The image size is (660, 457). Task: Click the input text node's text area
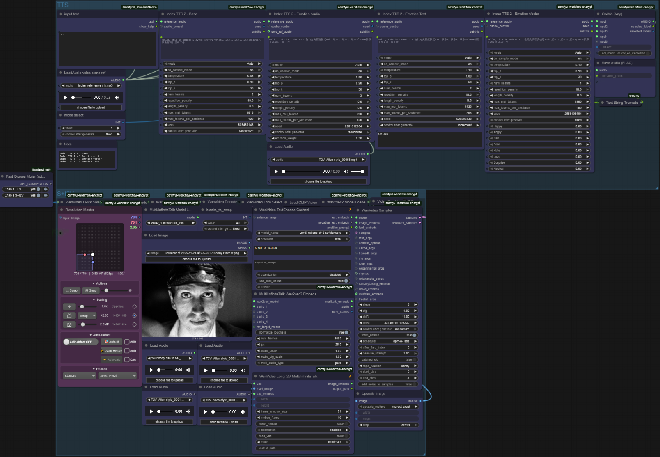tap(108, 49)
